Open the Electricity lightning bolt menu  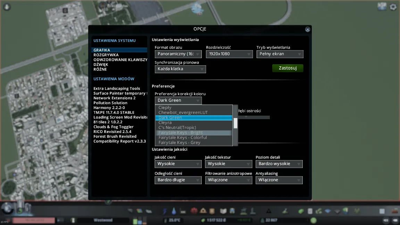(x=165, y=211)
